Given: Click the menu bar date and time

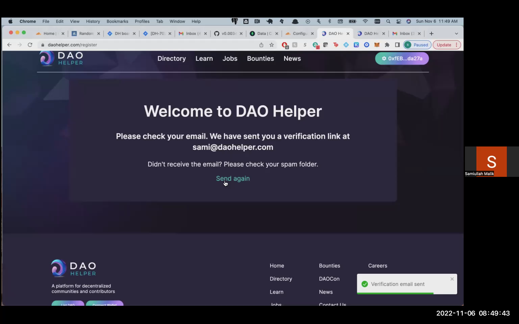Looking at the screenshot, I should click(x=437, y=21).
